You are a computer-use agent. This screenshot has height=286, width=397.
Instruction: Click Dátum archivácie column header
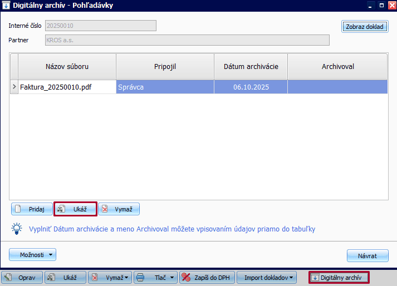pyautogui.click(x=251, y=67)
